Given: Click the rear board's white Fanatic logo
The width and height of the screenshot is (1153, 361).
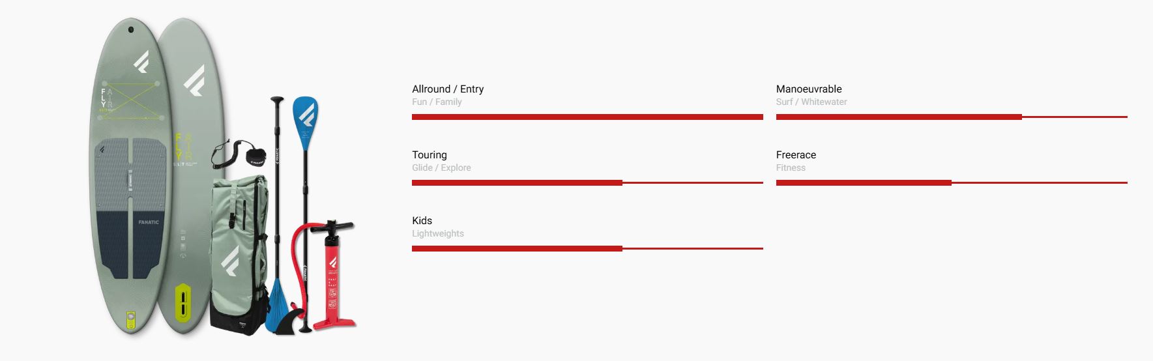Looking at the screenshot, I should coord(194,80).
